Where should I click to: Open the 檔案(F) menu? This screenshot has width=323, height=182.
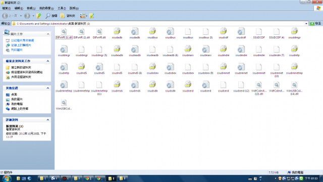(x=6, y=8)
